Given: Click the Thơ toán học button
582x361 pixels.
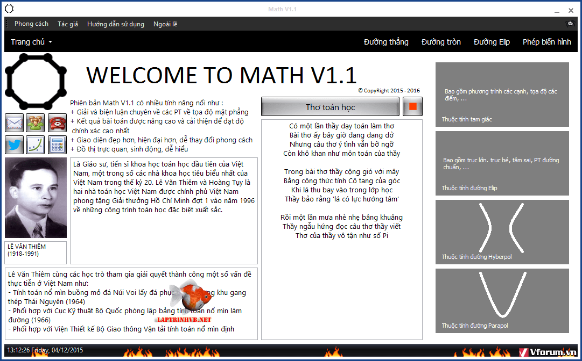Looking at the screenshot, I should 330,107.
